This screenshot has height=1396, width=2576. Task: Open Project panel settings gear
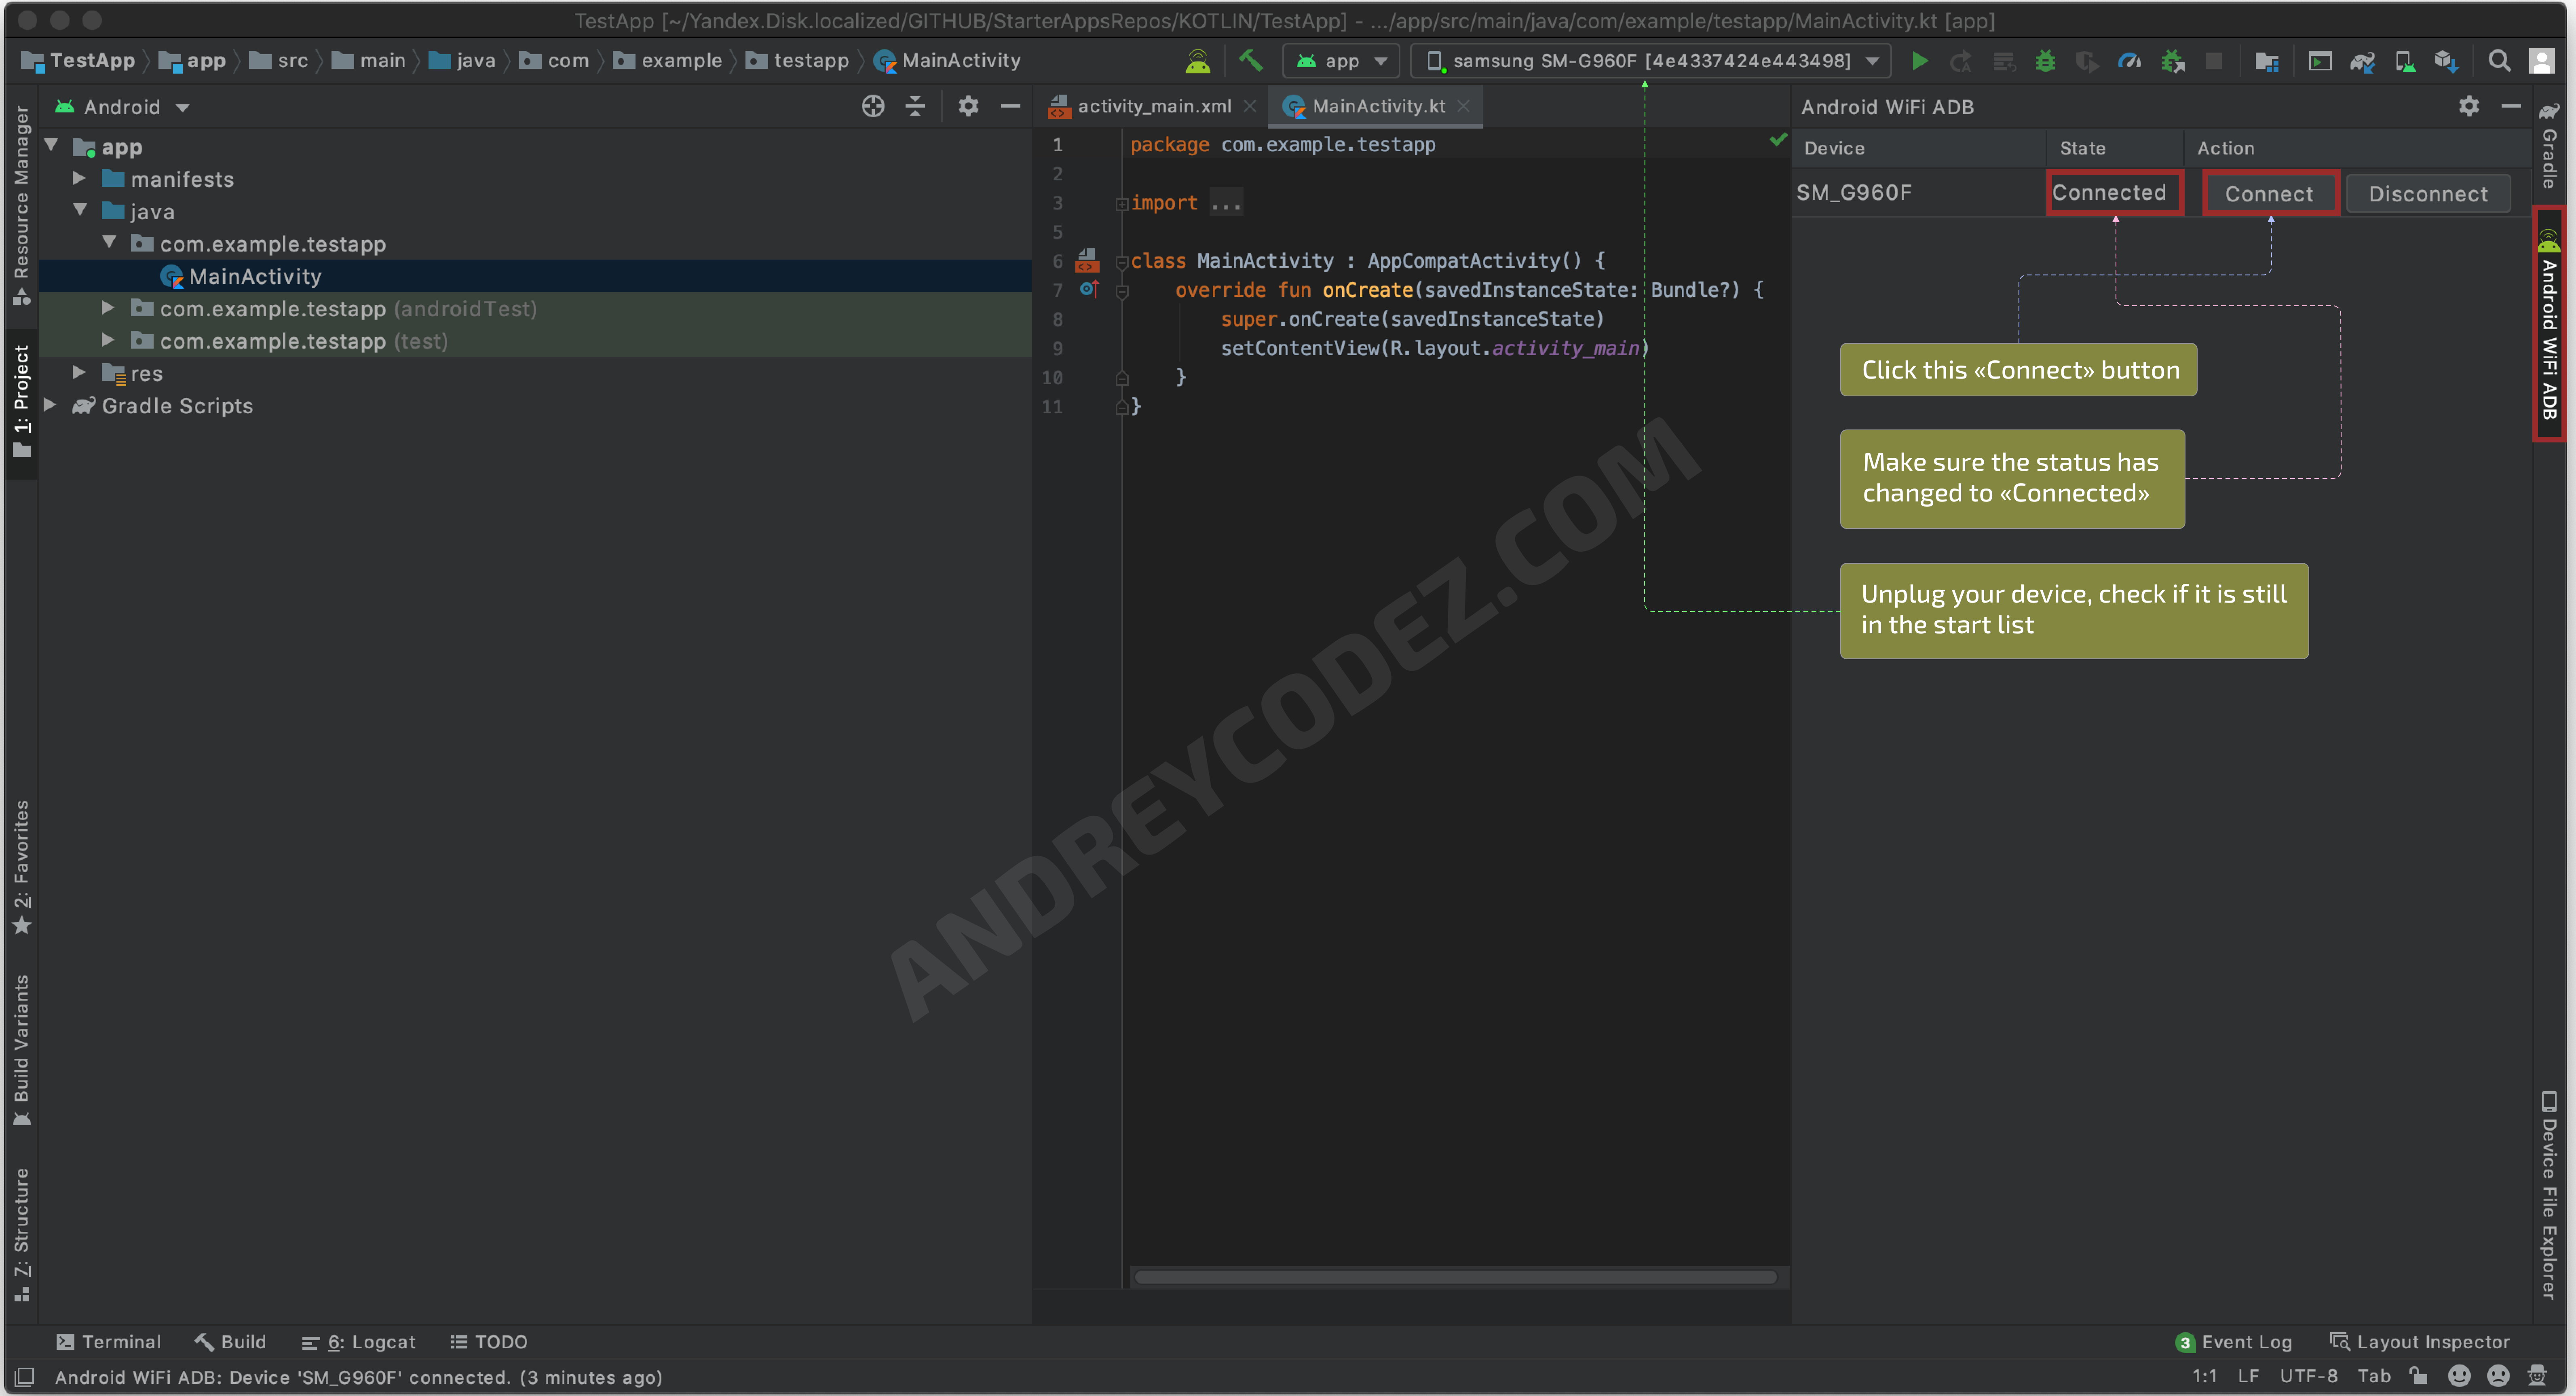[x=968, y=106]
